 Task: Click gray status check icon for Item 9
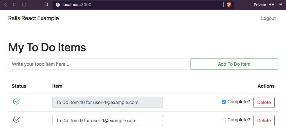pos(17,119)
